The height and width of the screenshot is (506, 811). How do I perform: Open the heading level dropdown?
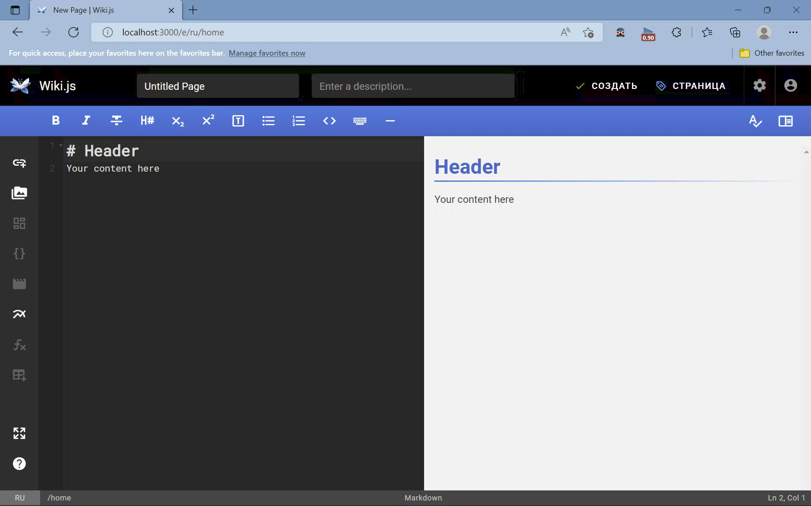(x=147, y=121)
